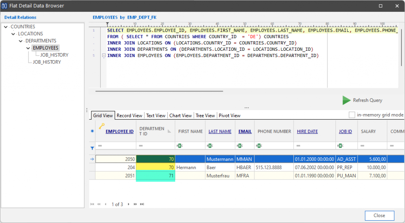
Task: Click the equals filter icon under EMPLOYEE ID
Action: click(100, 146)
